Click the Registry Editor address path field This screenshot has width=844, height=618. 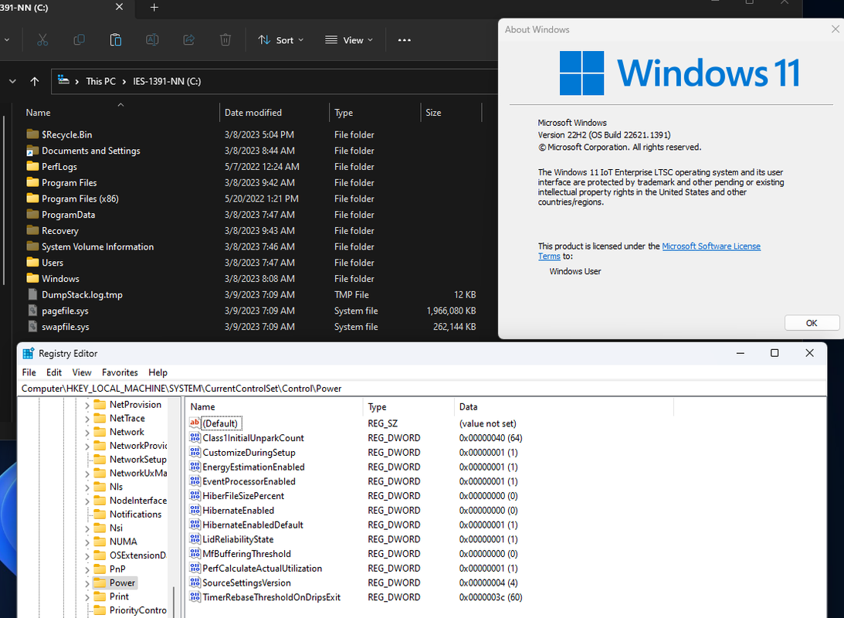pyautogui.click(x=422, y=389)
